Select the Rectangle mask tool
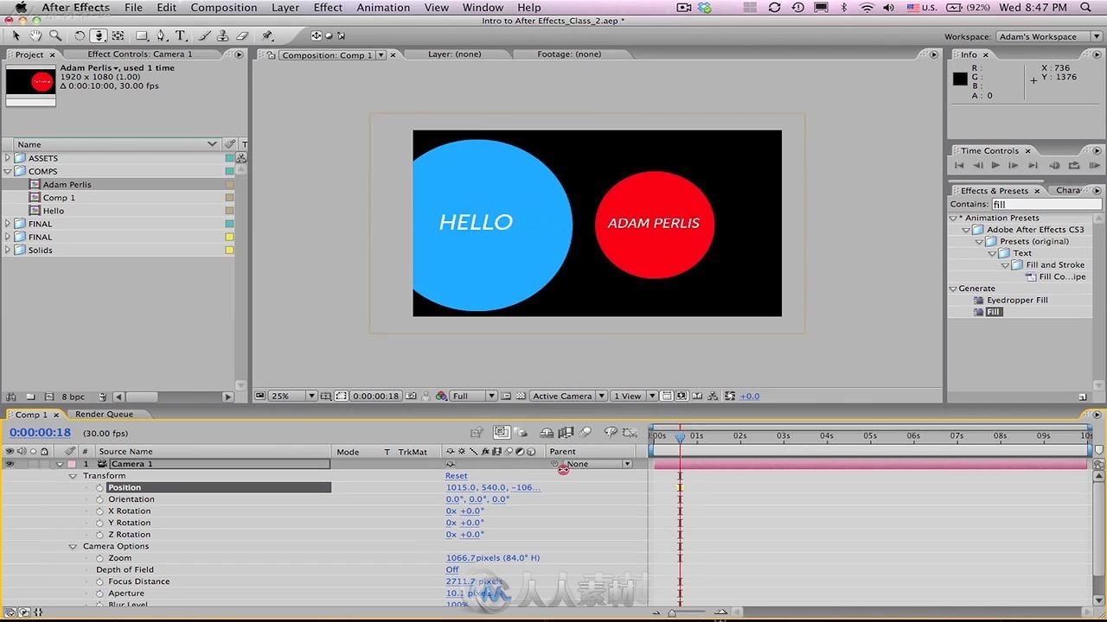1107x622 pixels. (142, 35)
